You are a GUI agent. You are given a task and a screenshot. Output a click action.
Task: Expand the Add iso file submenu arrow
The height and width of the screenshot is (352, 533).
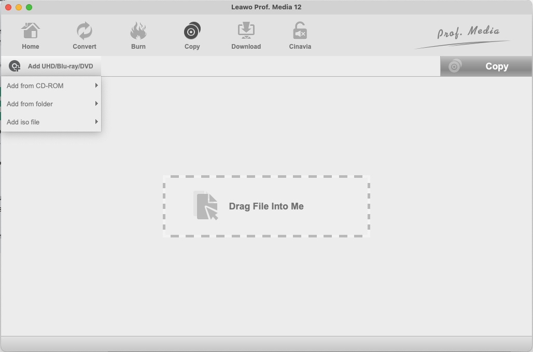96,121
